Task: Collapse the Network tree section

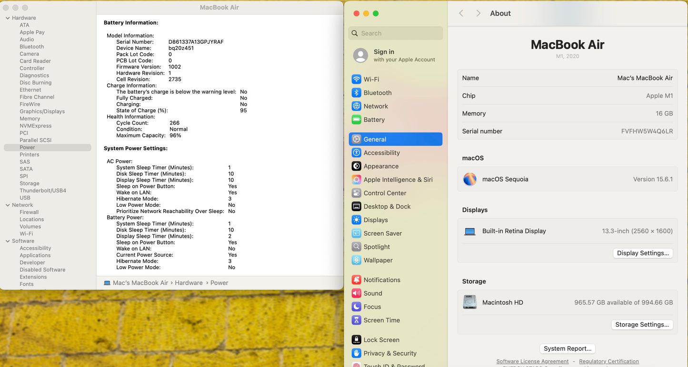Action: (8, 205)
